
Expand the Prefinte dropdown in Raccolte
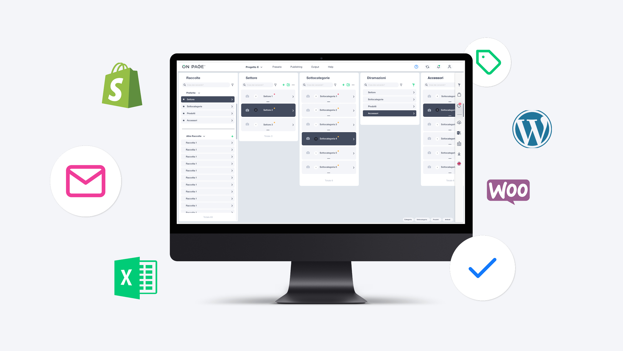193,93
